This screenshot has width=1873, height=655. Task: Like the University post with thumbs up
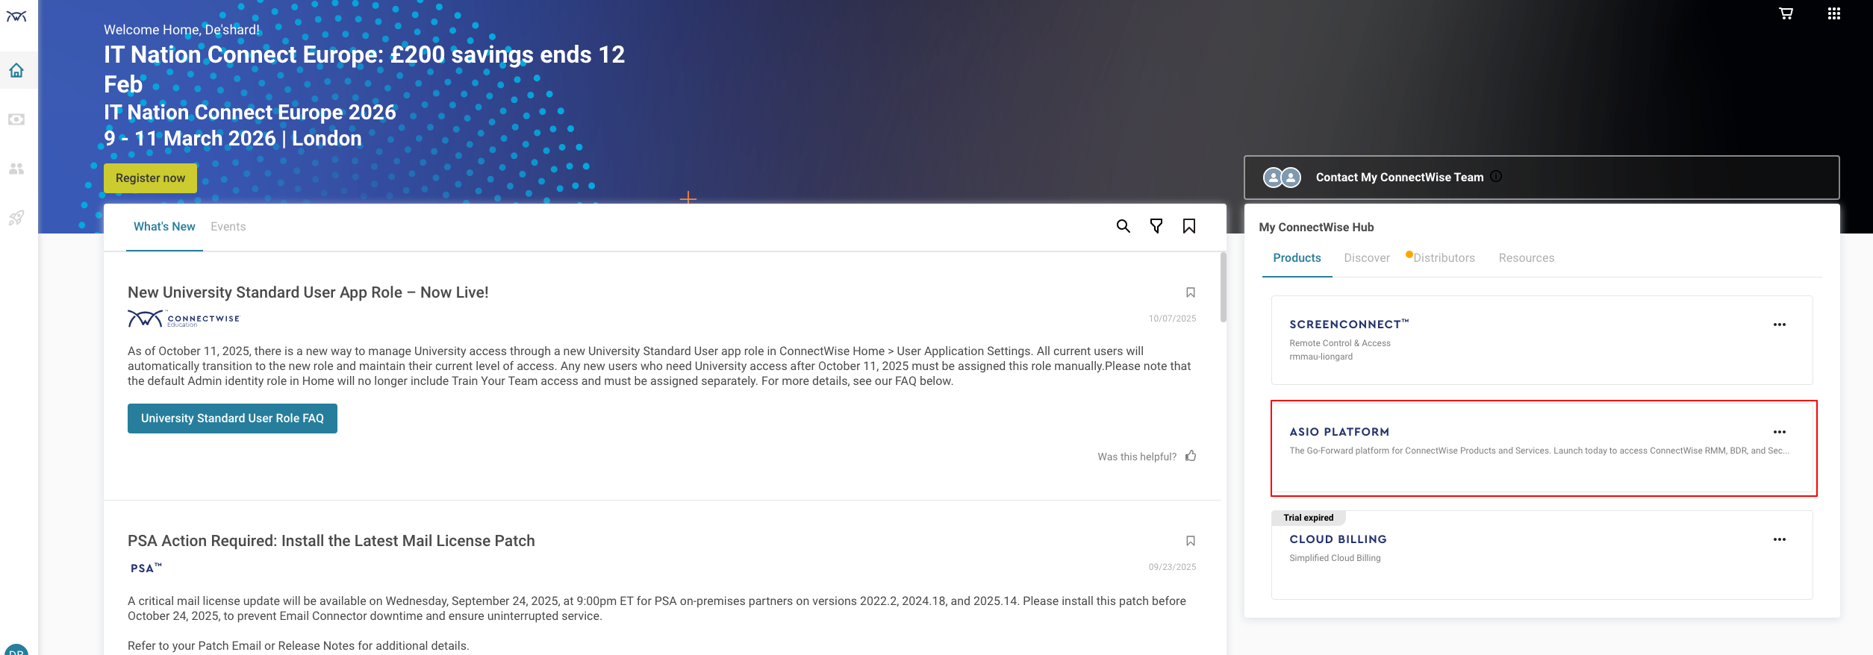(1191, 456)
